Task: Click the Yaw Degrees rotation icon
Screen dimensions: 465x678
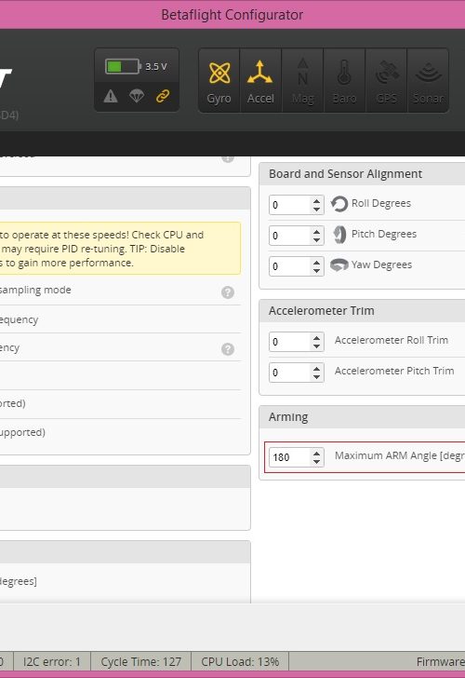Action: coord(339,264)
